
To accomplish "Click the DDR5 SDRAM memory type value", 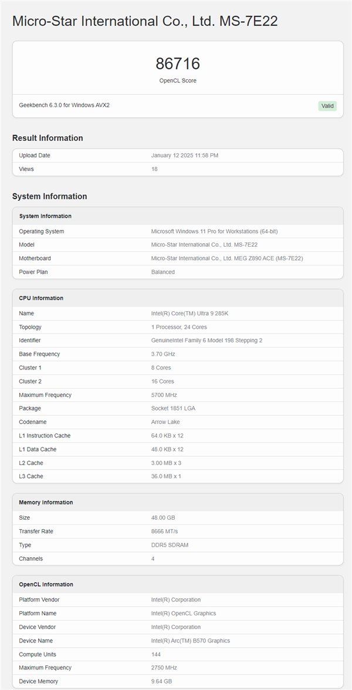I will point(170,545).
